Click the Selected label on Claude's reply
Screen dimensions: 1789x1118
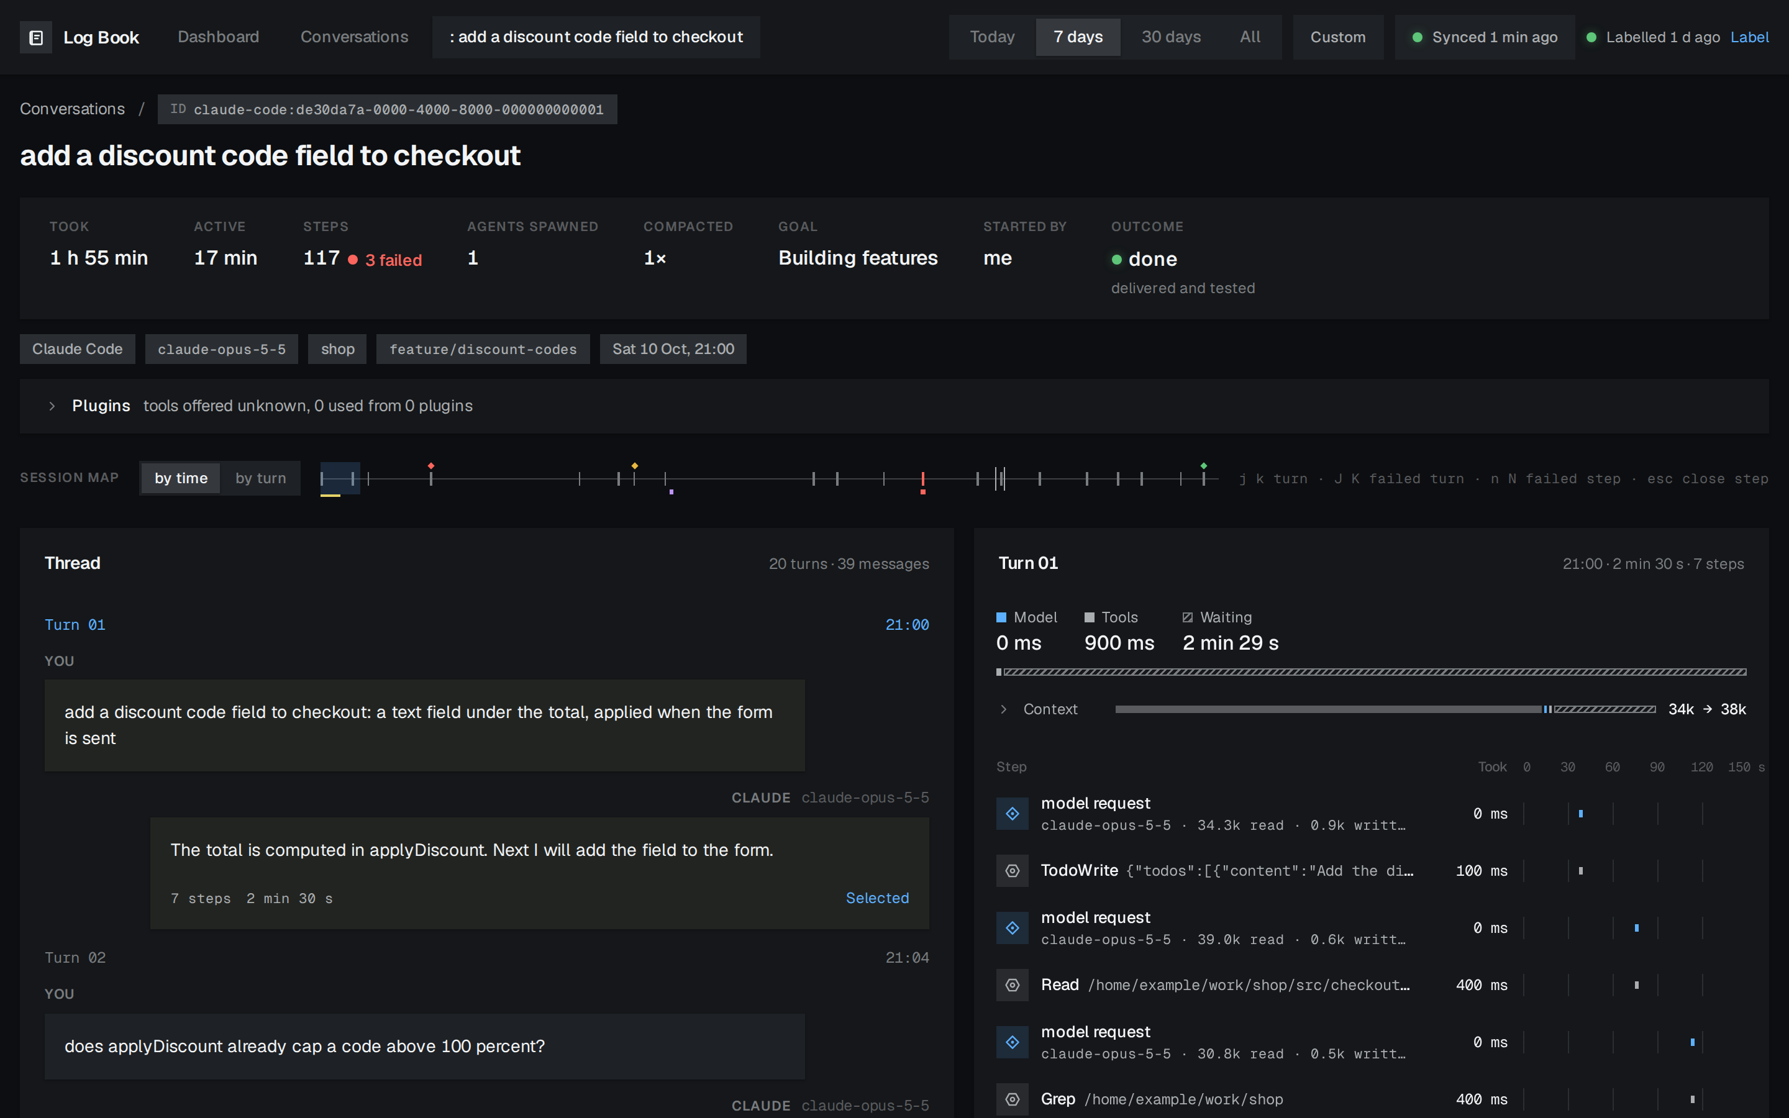pos(878,898)
